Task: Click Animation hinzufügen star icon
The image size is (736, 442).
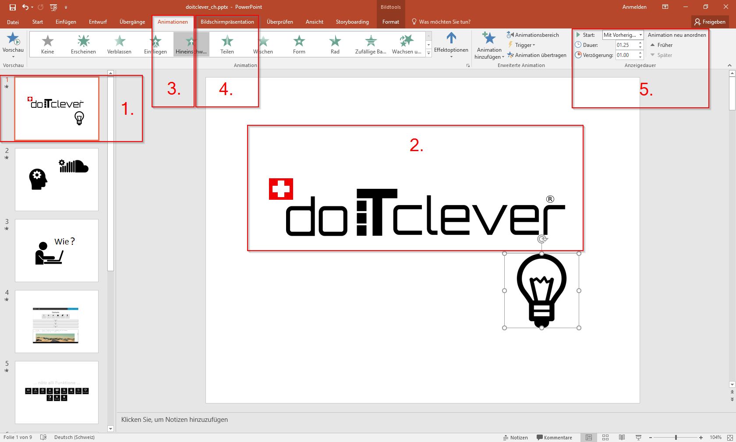Action: 489,39
